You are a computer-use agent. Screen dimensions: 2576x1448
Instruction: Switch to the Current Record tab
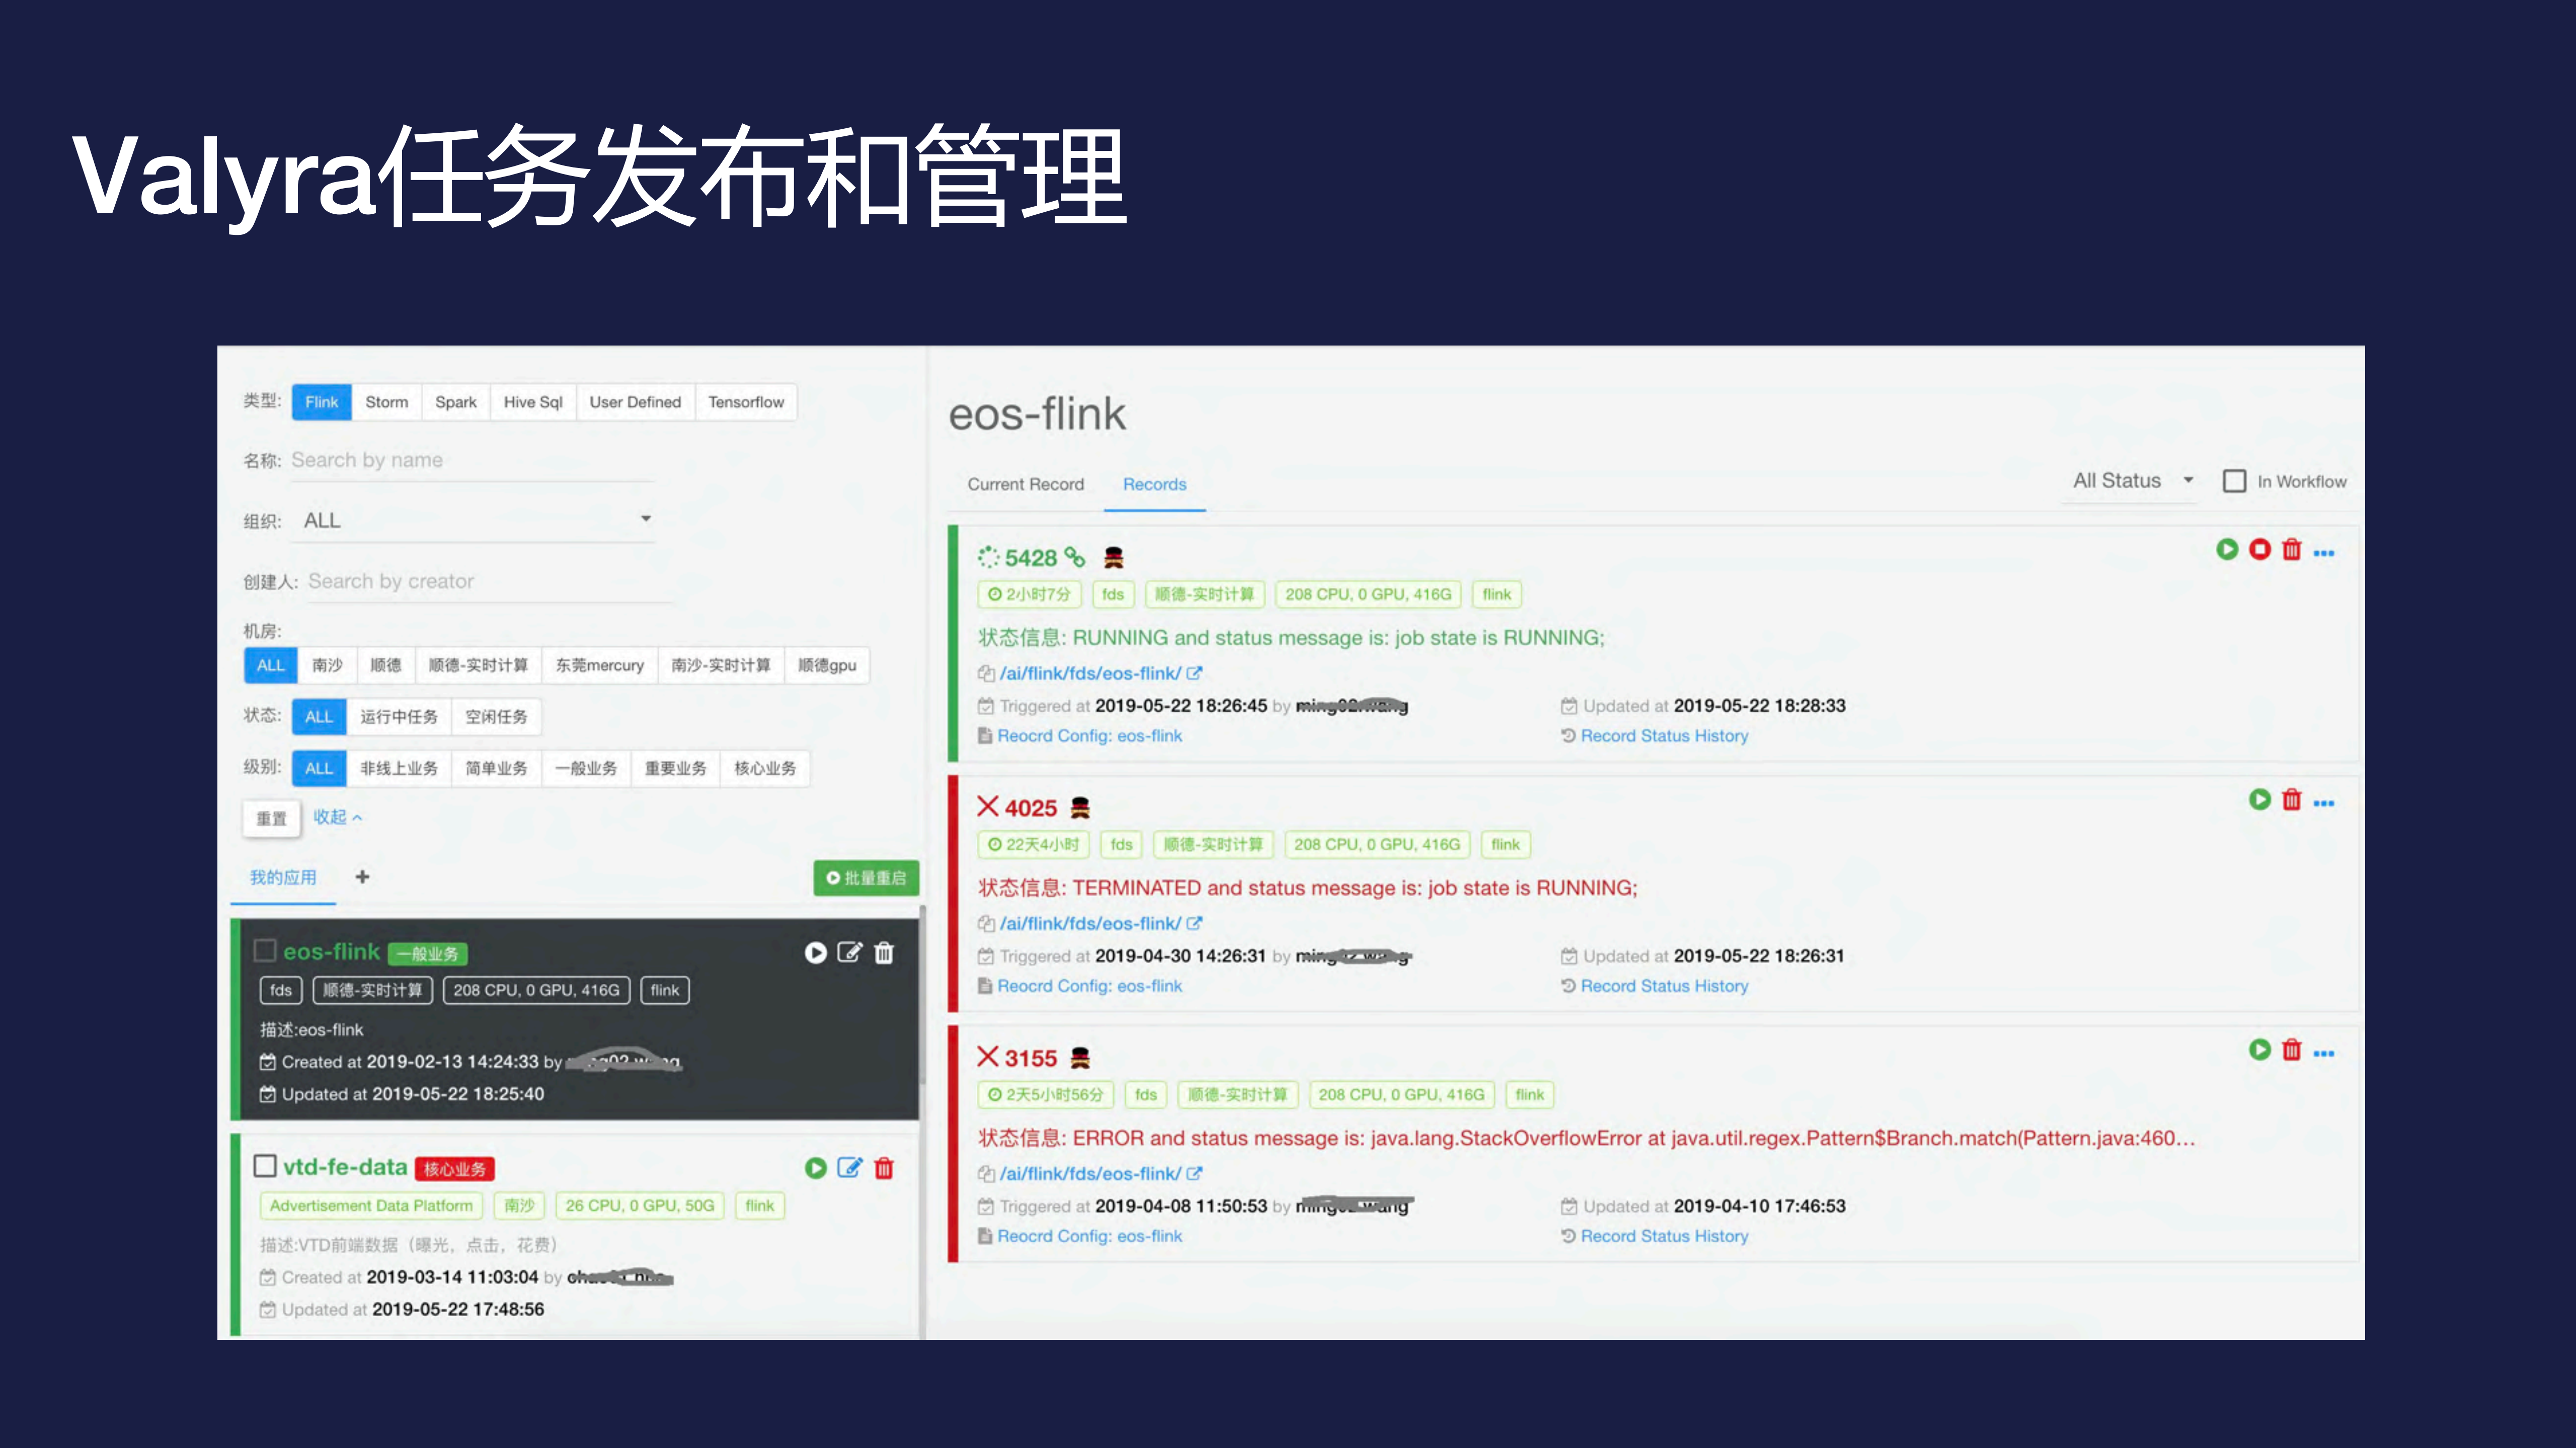(1025, 484)
